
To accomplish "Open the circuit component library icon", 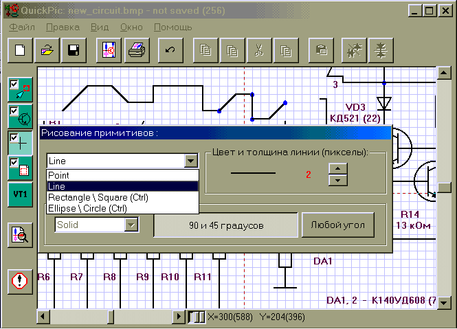I will pos(109,50).
